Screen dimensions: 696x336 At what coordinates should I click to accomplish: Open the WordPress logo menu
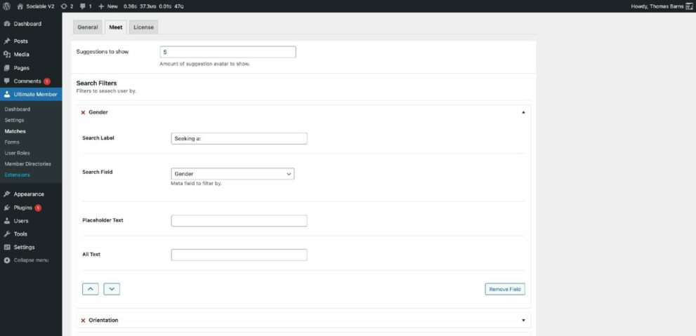(x=6, y=6)
